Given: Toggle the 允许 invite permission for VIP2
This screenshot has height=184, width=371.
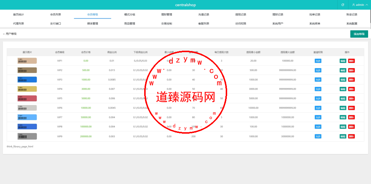Looking at the screenshot, I should [x=318, y=70].
